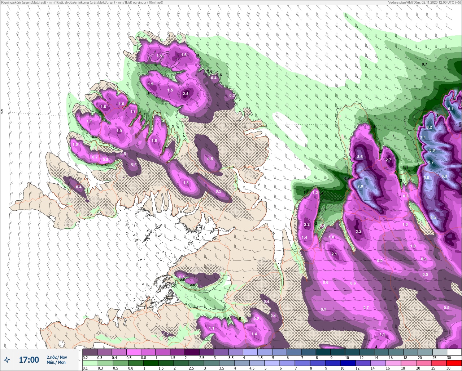Click the 5.0 precipitation value on the map
Screen dimensions: 462x371
tap(433, 218)
